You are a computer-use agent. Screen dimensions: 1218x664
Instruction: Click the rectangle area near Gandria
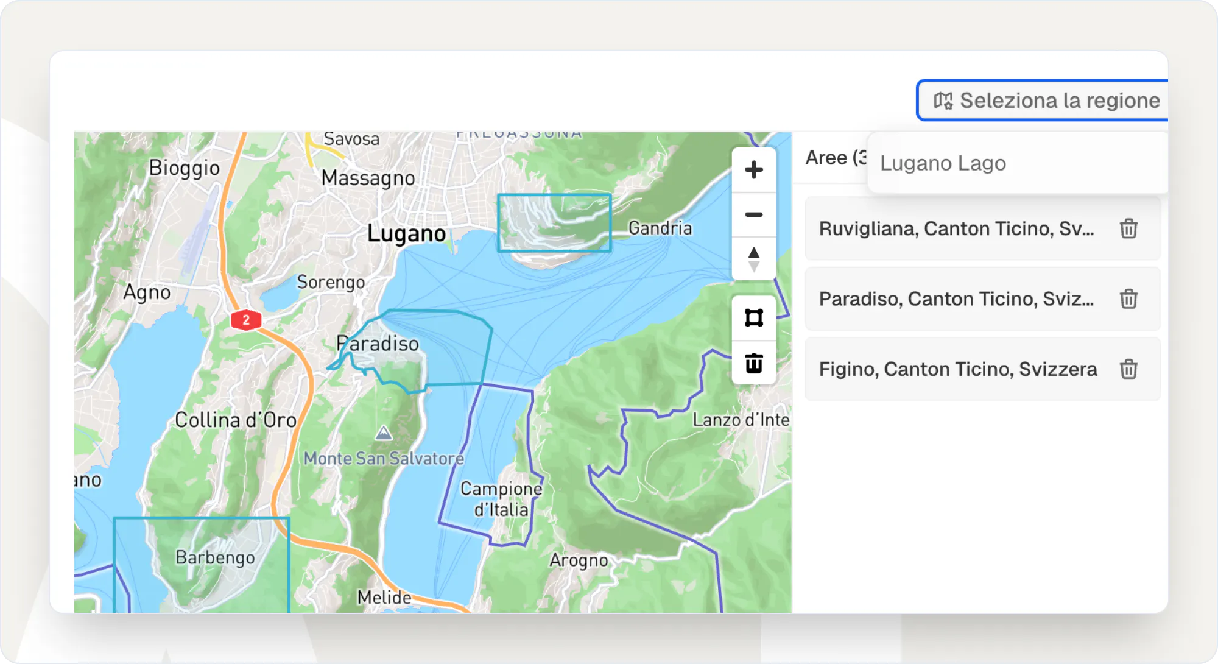click(554, 223)
